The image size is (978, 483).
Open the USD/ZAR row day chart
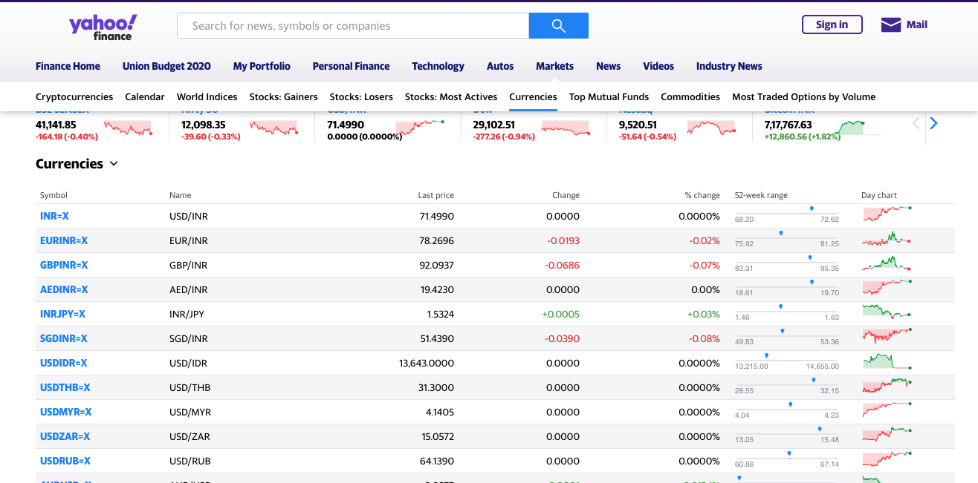[x=887, y=435]
